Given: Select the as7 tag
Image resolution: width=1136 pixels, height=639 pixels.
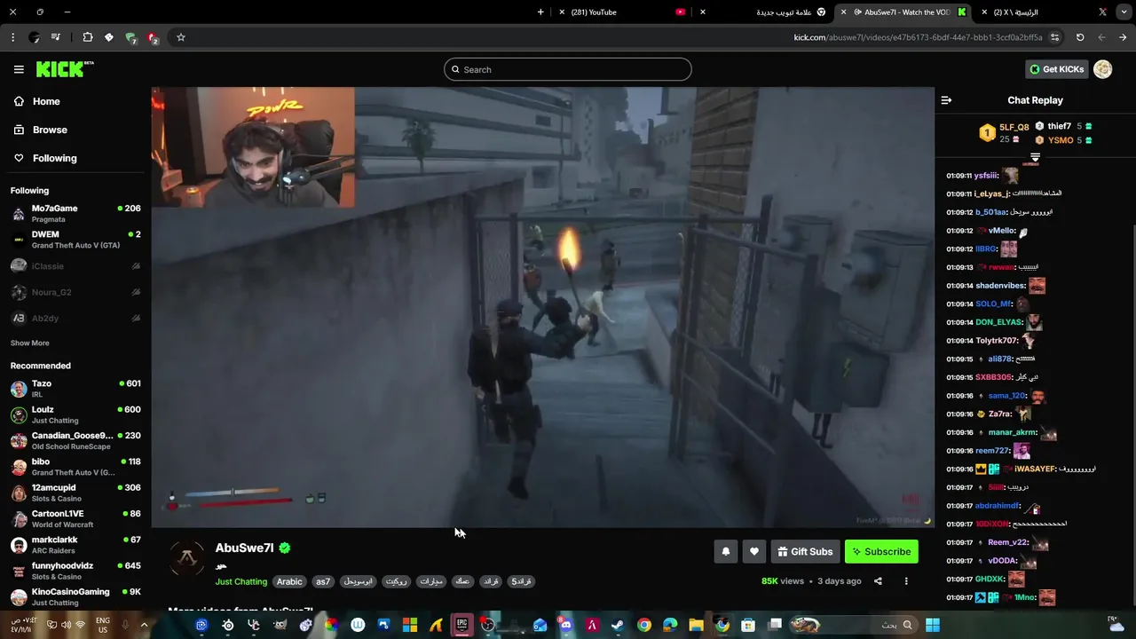Looking at the screenshot, I should tap(323, 581).
